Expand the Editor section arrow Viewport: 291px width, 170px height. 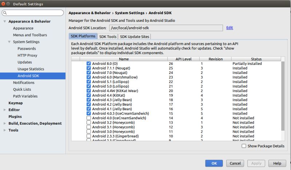[x=5, y=110]
